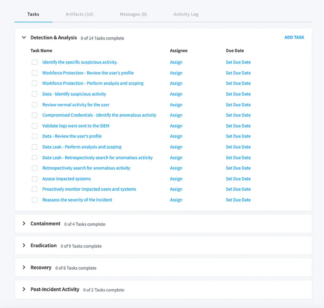Image resolution: width=324 pixels, height=308 pixels.
Task: Expand the Recovery section
Action: tap(24, 267)
